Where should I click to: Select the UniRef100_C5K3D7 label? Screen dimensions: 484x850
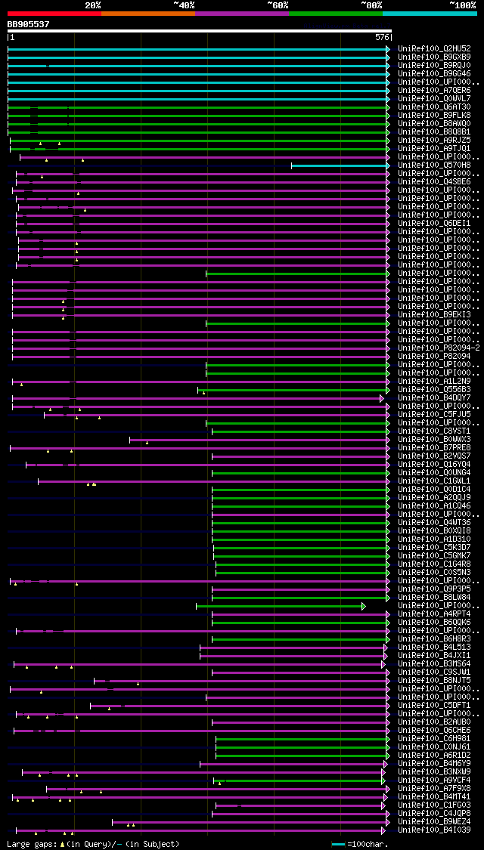pos(434,548)
